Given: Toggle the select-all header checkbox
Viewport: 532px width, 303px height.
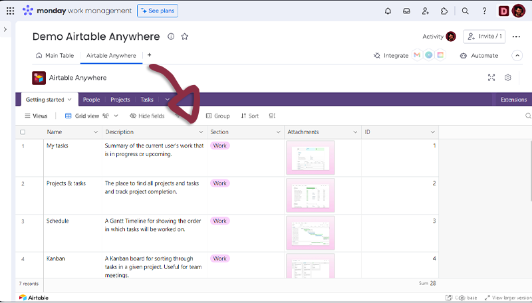Looking at the screenshot, I should tap(23, 132).
